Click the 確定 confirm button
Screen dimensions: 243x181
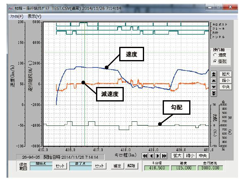(x=117, y=166)
